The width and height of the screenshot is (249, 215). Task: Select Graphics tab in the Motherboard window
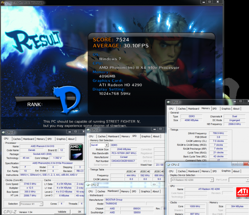pos(145,191)
